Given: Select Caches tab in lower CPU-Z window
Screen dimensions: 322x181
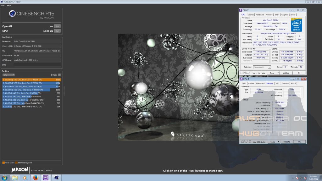Looking at the screenshot, I should point(251,84).
